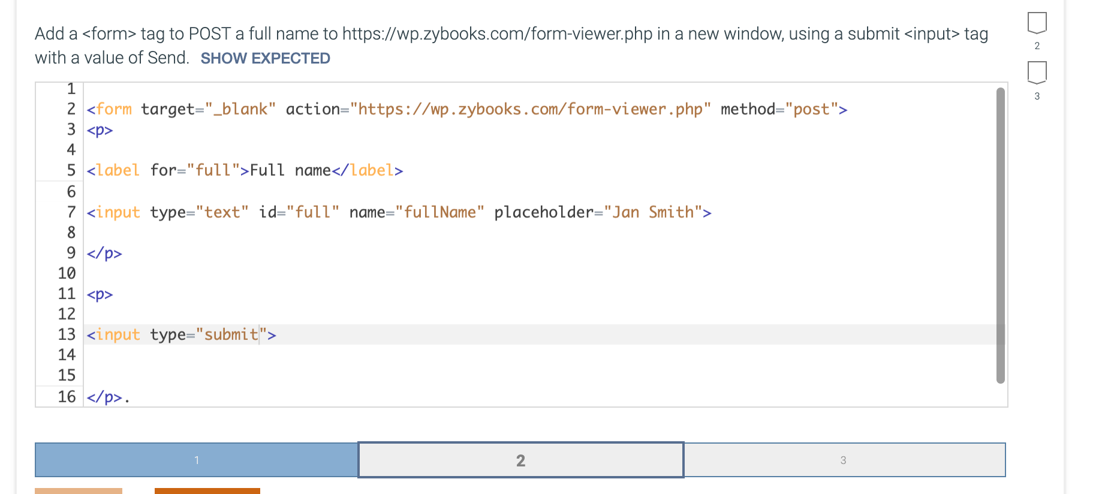This screenshot has width=1114, height=494.
Task: Click the action URL attribute value
Action: pos(531,109)
